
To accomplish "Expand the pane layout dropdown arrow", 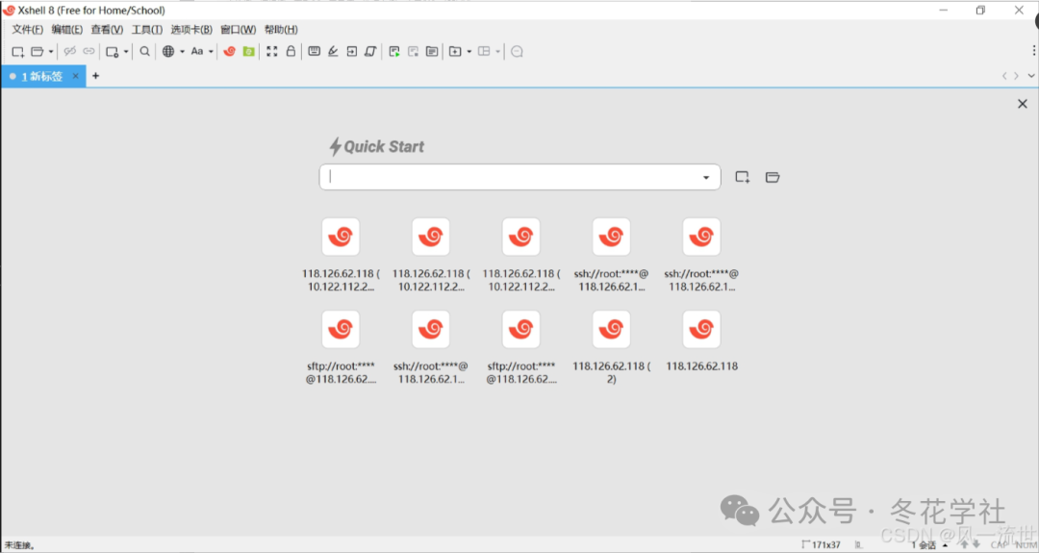I will (x=497, y=52).
